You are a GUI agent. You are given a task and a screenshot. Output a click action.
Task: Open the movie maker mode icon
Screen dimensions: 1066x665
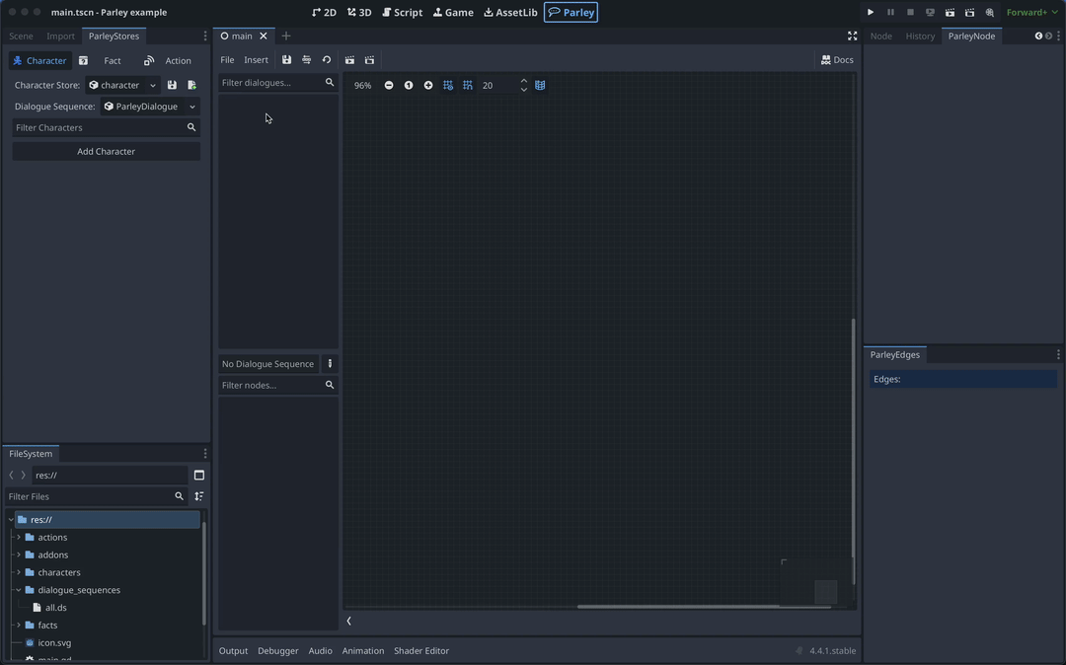[989, 12]
